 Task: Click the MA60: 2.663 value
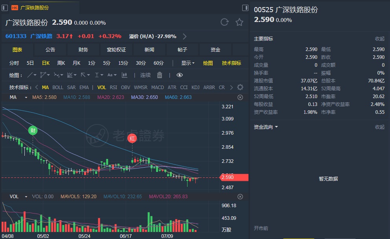[178, 97]
